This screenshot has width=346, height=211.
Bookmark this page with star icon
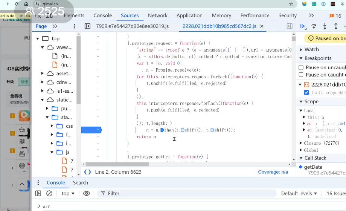[x=291, y=4]
